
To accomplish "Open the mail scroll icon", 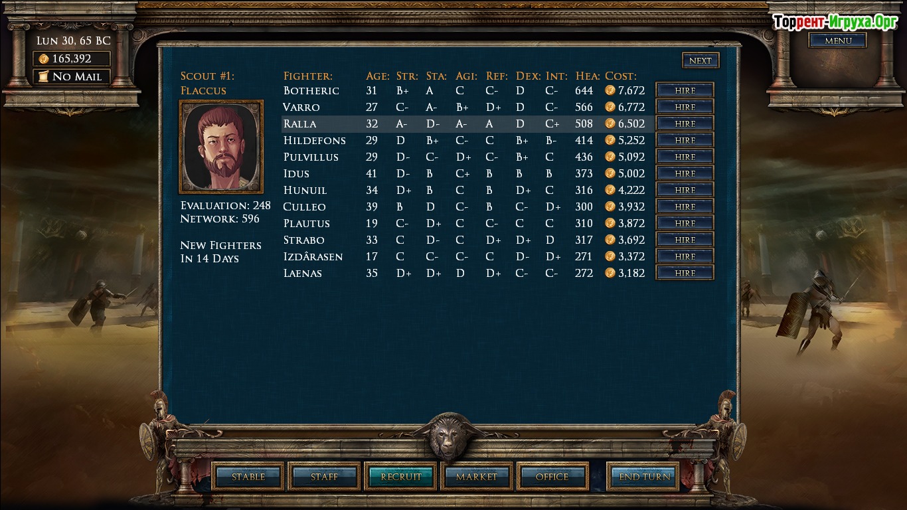I will click(x=43, y=76).
